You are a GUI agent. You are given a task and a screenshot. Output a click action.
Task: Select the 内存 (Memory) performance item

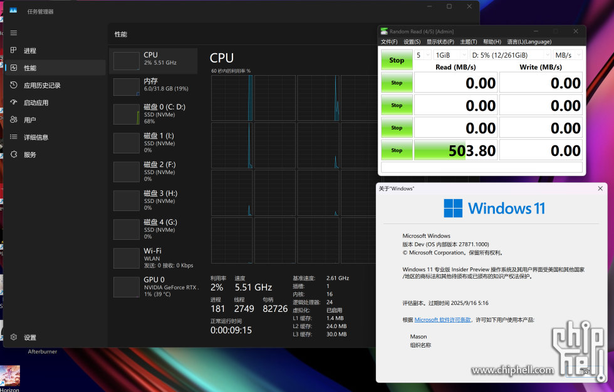pyautogui.click(x=153, y=86)
